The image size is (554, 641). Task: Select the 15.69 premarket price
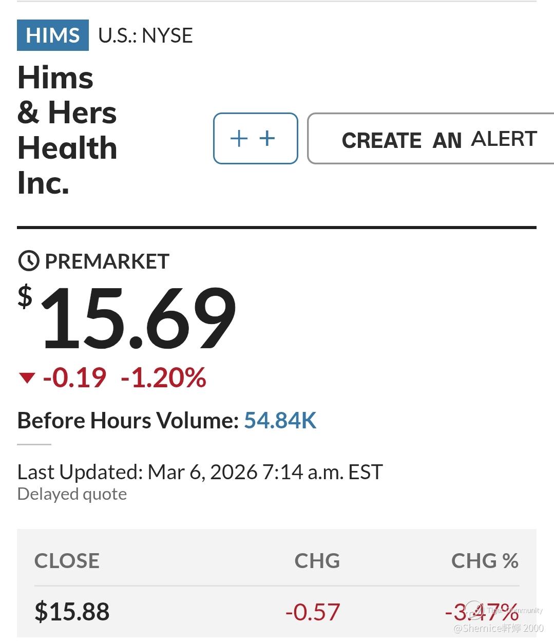139,318
